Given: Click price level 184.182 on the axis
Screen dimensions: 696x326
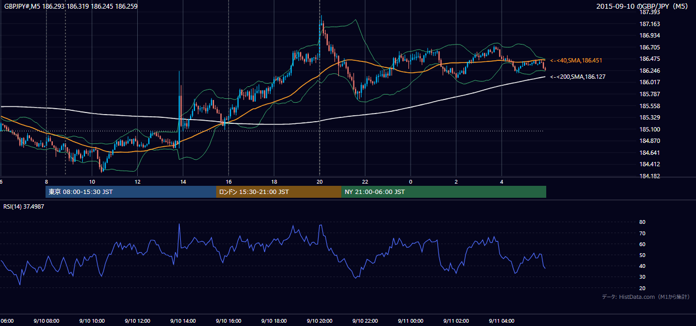Looking at the screenshot, I should (x=649, y=176).
